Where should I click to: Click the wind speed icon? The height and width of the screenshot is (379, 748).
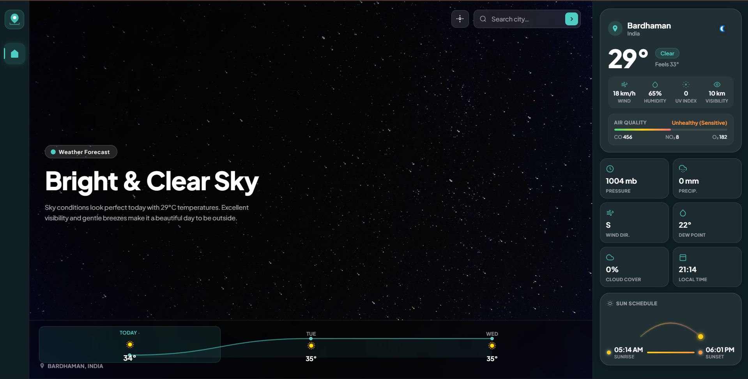[624, 84]
